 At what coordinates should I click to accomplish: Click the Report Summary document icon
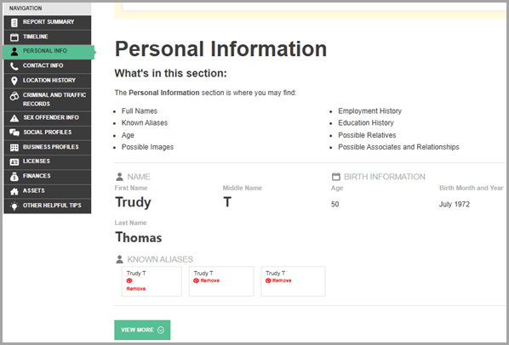click(x=14, y=22)
